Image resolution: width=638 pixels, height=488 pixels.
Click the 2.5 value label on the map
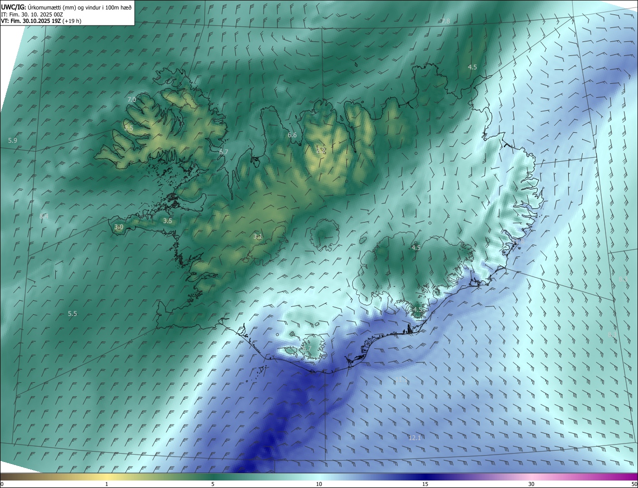[x=129, y=128]
